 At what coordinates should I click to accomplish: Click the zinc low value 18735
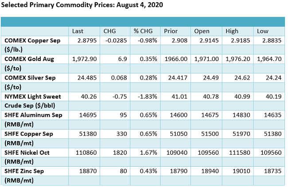tap(266, 171)
